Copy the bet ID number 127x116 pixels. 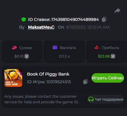click(x=104, y=19)
